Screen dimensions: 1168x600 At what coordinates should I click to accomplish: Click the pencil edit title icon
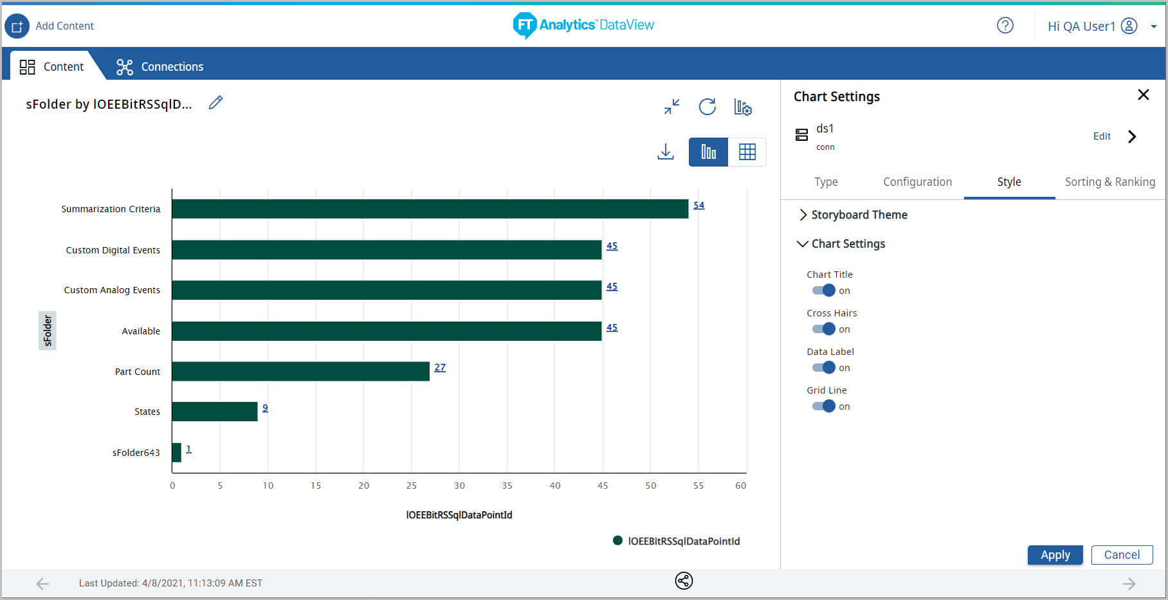(x=215, y=103)
